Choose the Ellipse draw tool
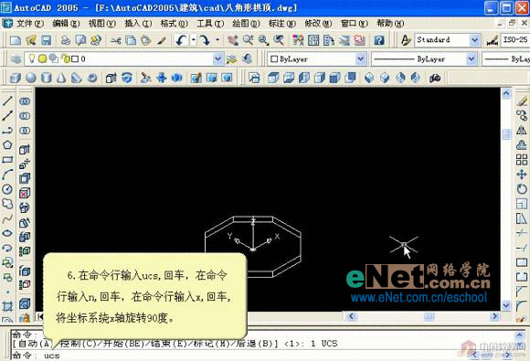 pos(7,233)
